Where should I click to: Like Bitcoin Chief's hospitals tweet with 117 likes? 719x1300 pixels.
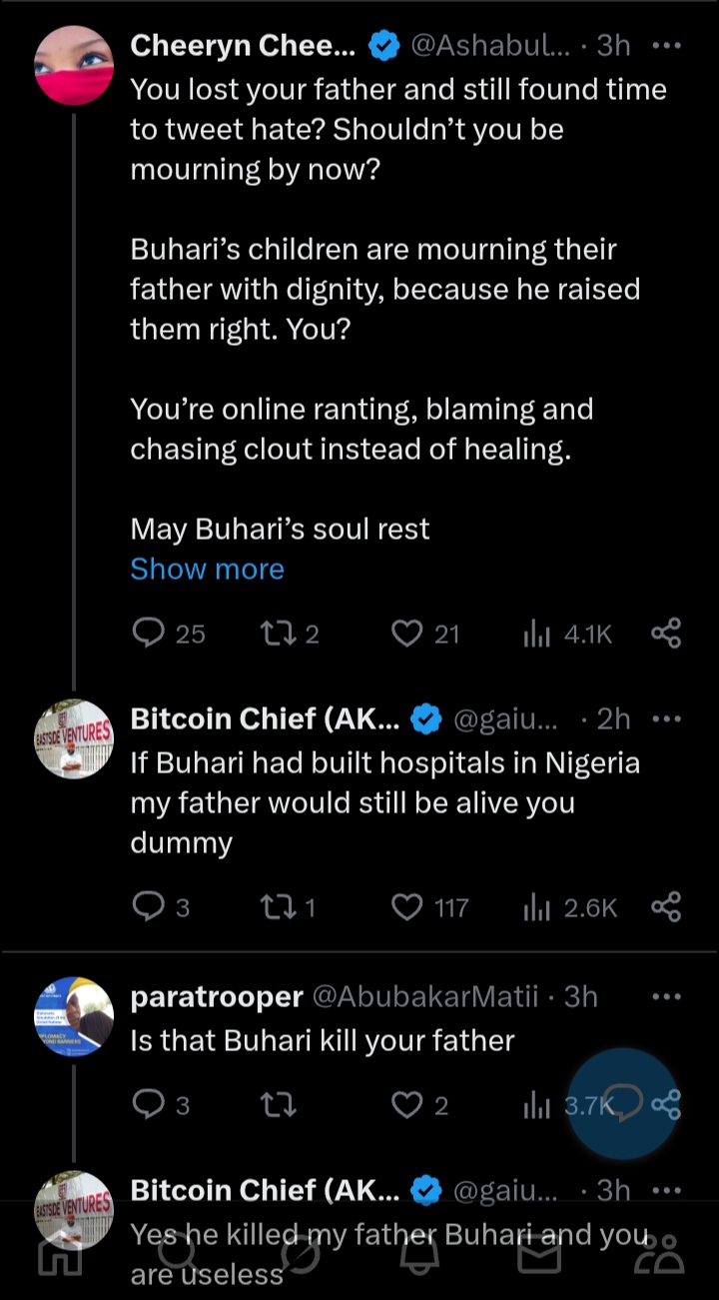coord(407,907)
